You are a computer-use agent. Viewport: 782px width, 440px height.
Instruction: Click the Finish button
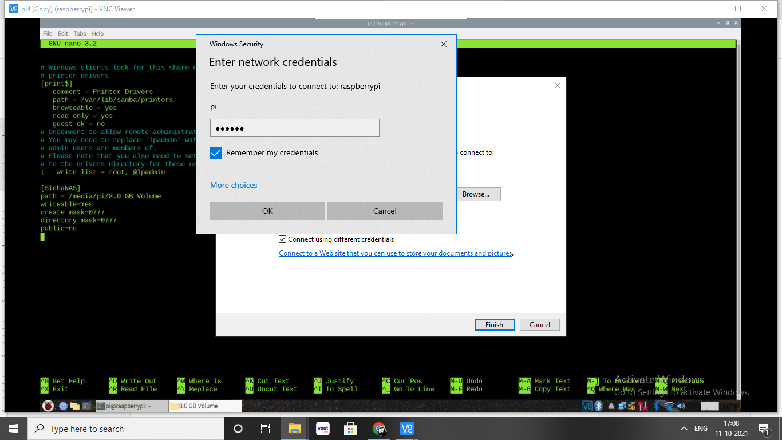tap(494, 325)
